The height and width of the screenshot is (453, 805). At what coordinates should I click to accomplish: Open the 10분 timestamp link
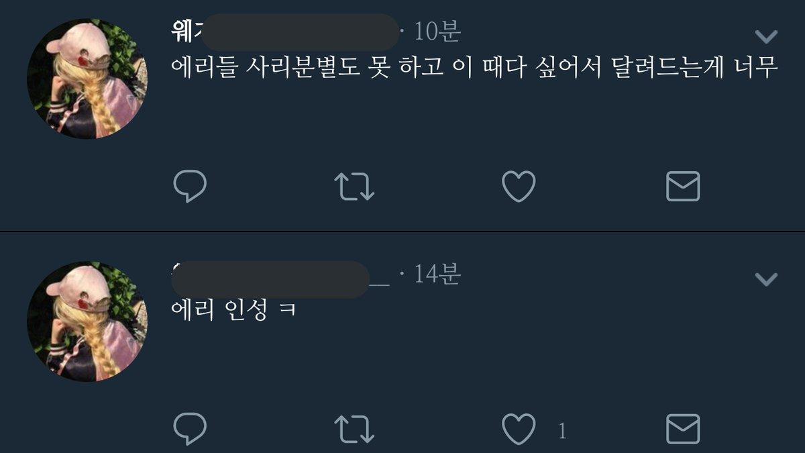pyautogui.click(x=437, y=32)
